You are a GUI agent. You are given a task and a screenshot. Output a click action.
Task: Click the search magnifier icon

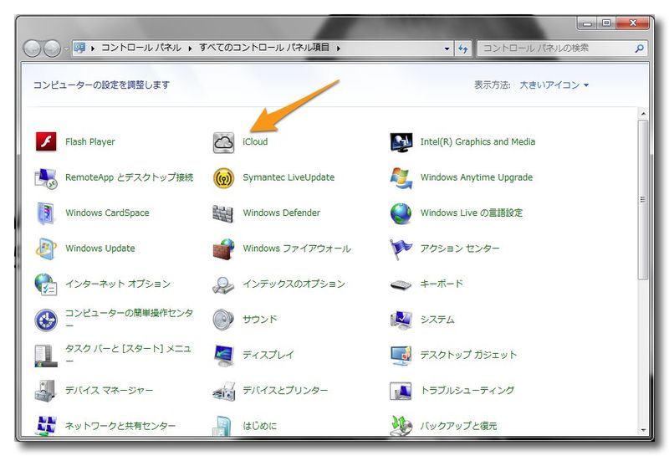coord(639,49)
